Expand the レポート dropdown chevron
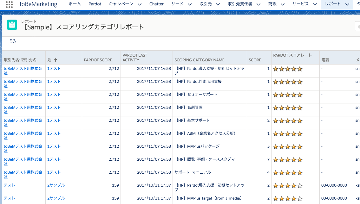The height and width of the screenshot is (204, 360). click(347, 4)
